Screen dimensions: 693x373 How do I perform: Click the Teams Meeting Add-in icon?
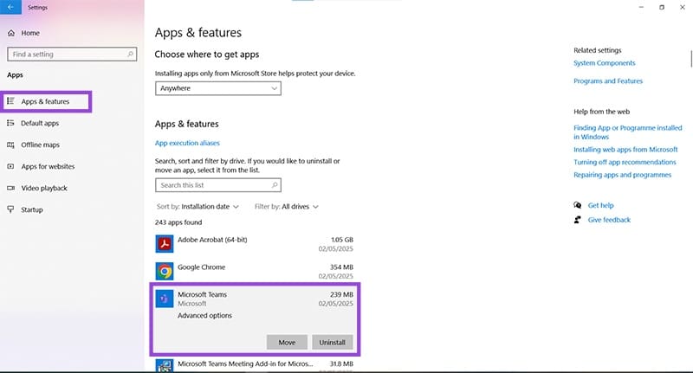(x=165, y=366)
